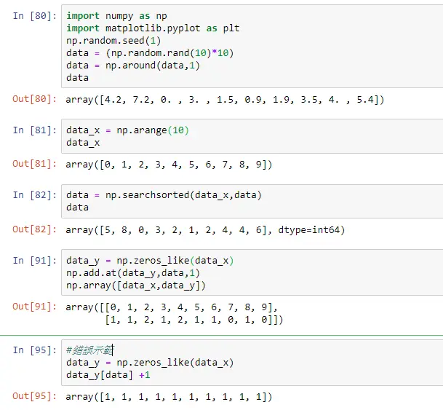Click the 'Out[82]:' prompt label
This screenshot has height=410, width=443.
click(34, 229)
